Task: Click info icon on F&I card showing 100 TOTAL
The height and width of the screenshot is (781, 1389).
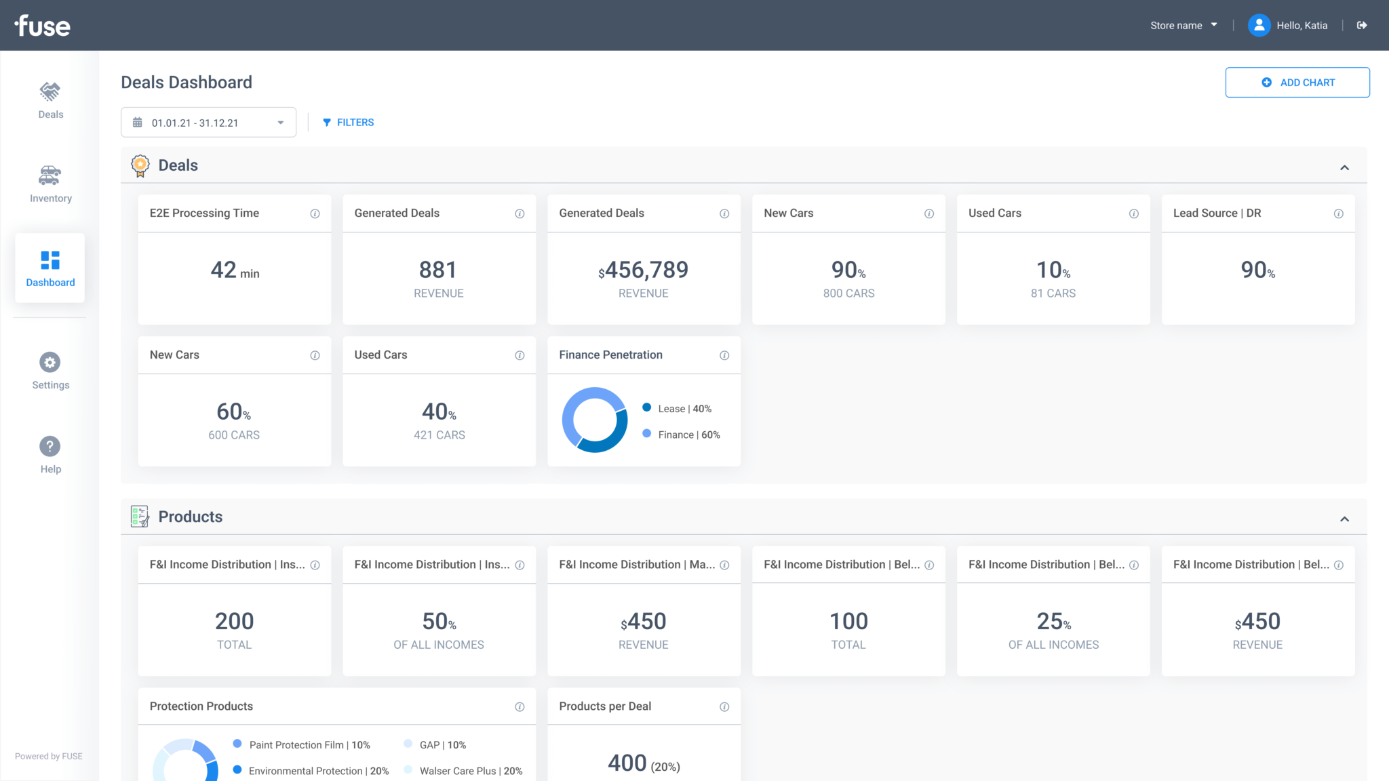Action: click(929, 565)
